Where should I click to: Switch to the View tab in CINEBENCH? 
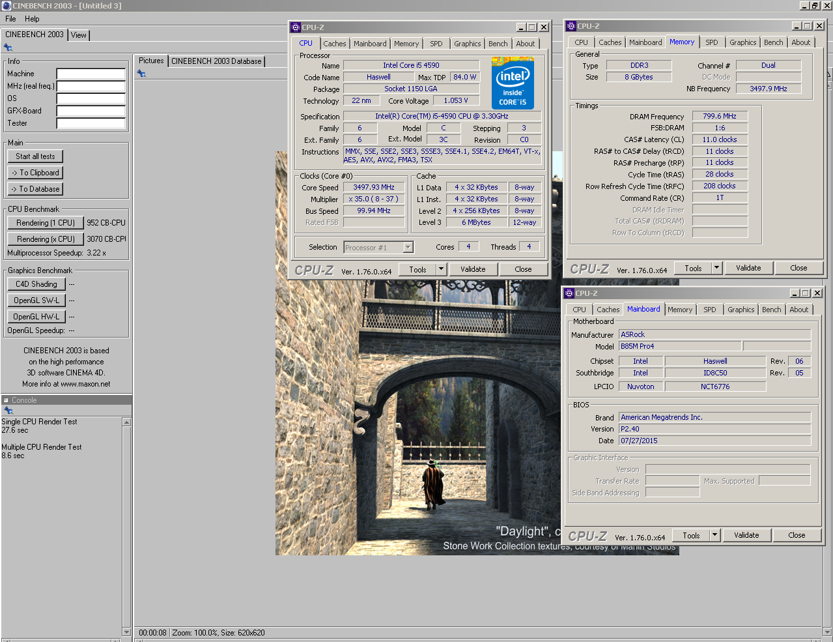pyautogui.click(x=79, y=35)
